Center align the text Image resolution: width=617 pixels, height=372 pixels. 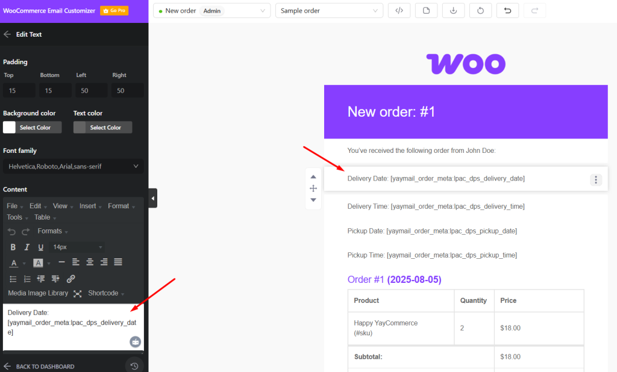pos(90,262)
